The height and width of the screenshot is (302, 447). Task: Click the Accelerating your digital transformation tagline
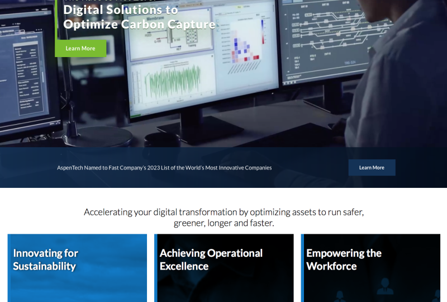pos(223,218)
